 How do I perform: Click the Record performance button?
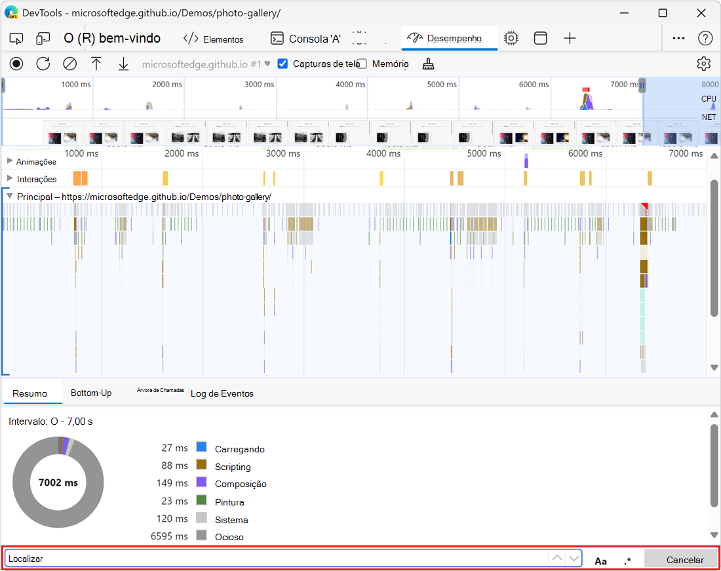pos(16,64)
